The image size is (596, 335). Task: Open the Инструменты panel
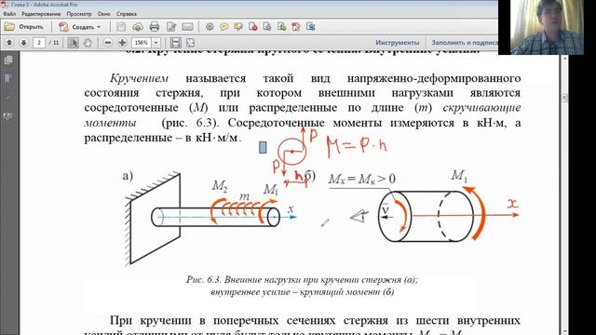tap(398, 43)
